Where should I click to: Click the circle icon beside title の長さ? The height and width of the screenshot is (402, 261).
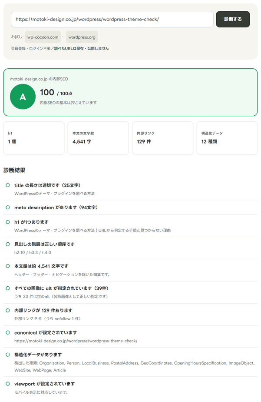coord(8,185)
